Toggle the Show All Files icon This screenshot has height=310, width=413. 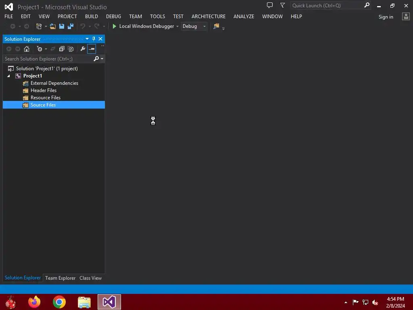pos(71,49)
